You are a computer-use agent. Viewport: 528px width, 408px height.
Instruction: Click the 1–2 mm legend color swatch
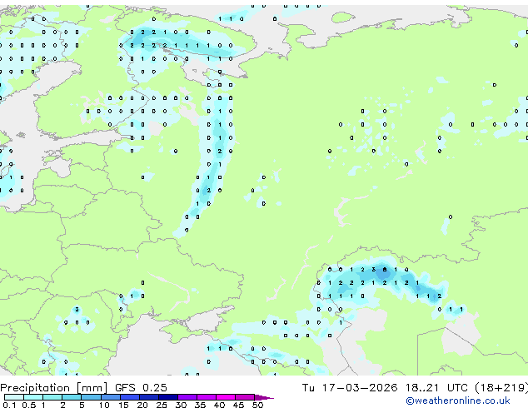[x=52, y=397]
